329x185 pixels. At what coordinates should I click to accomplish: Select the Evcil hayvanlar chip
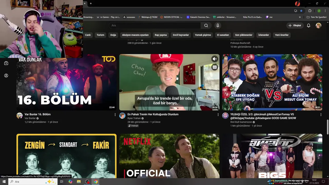(181, 35)
